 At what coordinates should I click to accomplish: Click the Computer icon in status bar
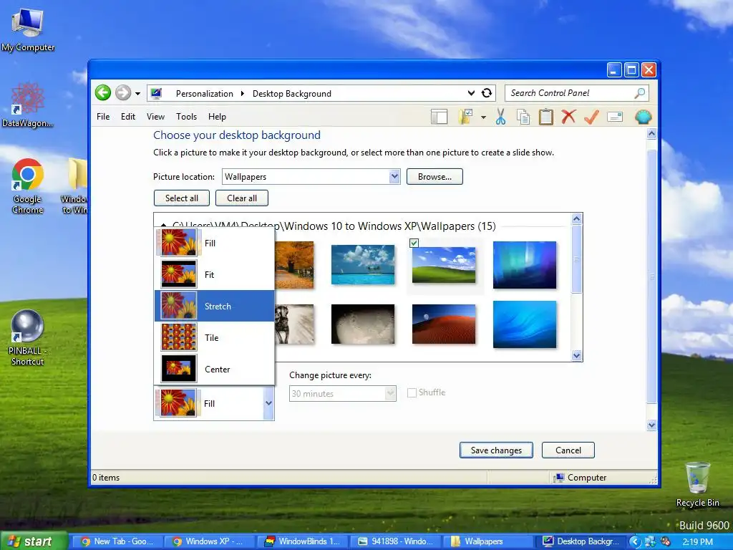click(x=558, y=478)
